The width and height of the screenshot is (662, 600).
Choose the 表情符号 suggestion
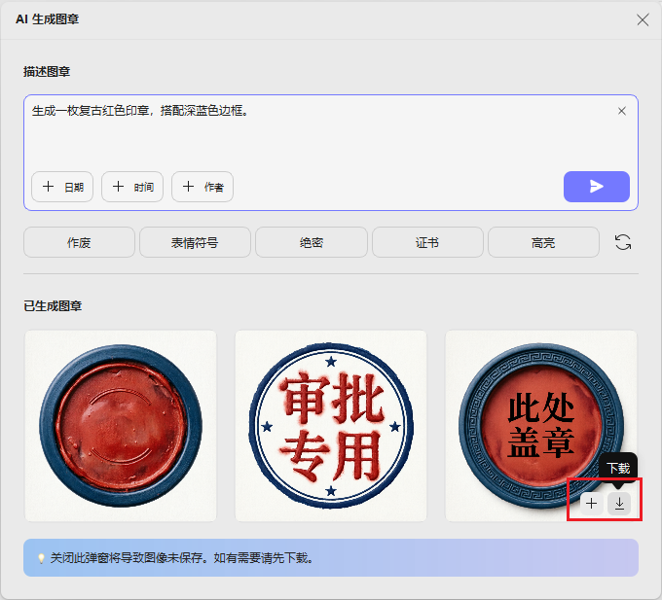[195, 242]
